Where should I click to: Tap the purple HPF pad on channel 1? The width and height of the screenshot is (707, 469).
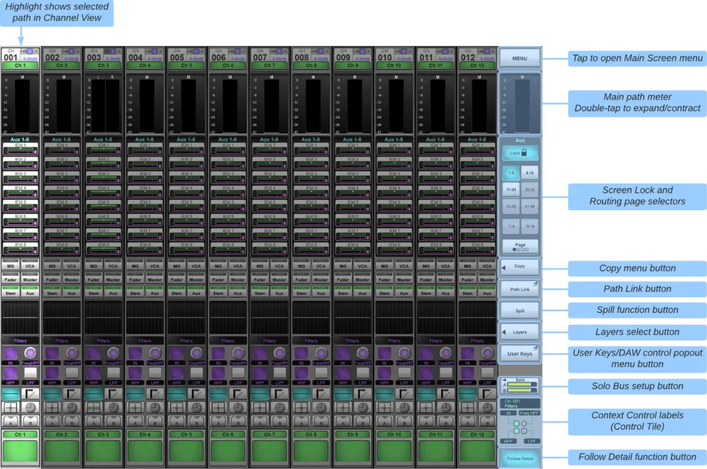click(x=11, y=373)
